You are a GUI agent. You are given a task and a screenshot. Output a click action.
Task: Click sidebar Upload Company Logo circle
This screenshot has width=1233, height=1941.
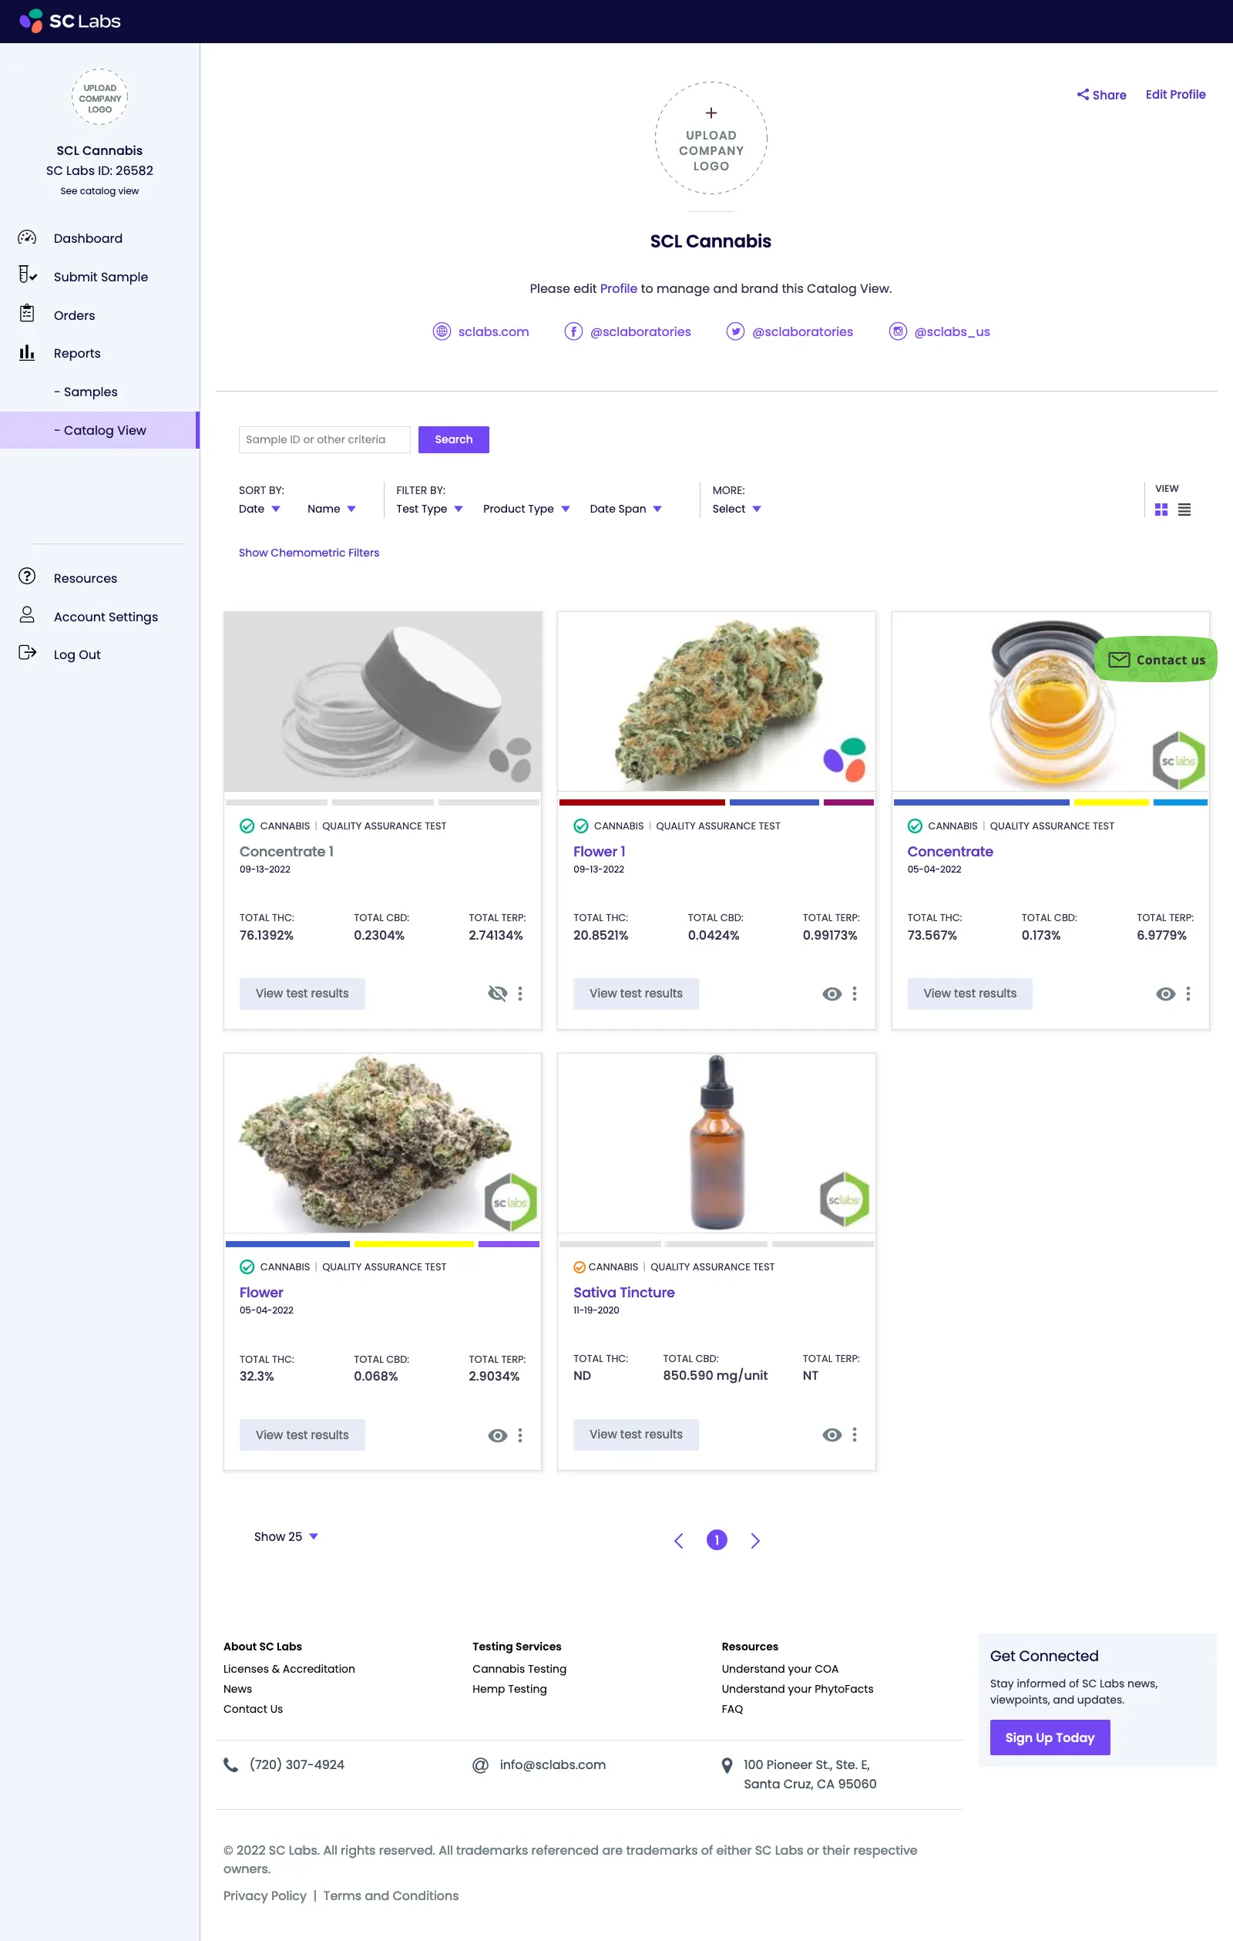pos(100,98)
